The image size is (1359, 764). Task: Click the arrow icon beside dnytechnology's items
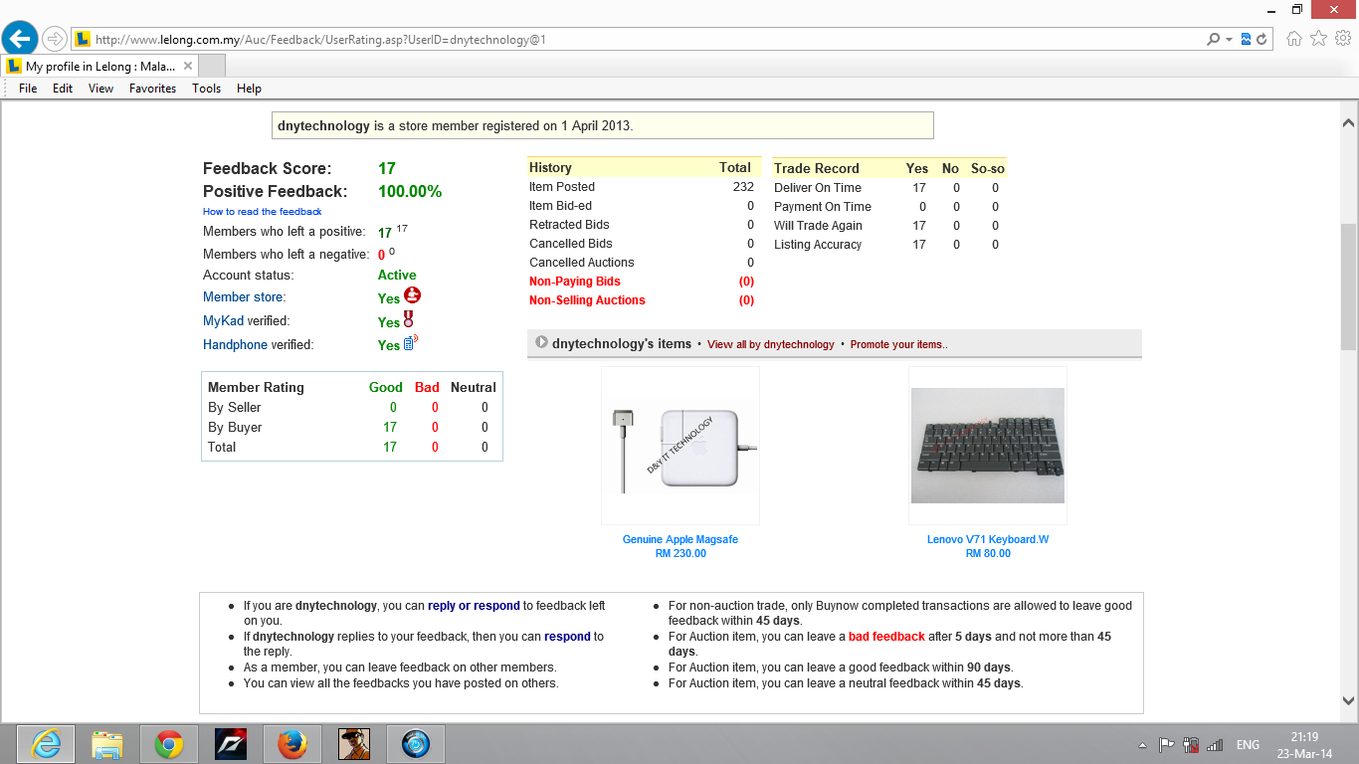pyautogui.click(x=541, y=342)
